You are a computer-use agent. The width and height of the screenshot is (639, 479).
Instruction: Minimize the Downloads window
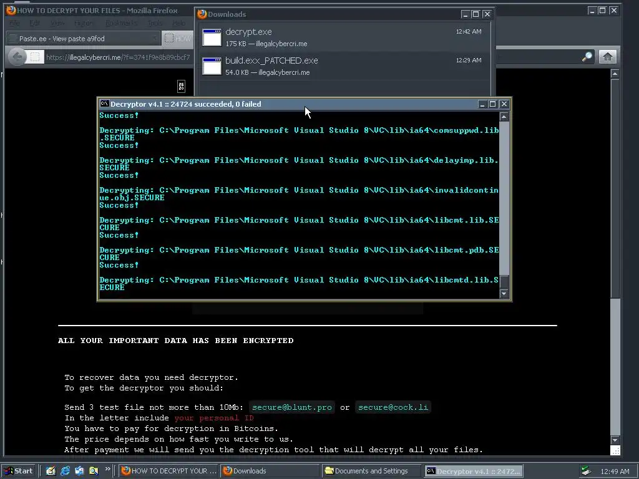[465, 14]
